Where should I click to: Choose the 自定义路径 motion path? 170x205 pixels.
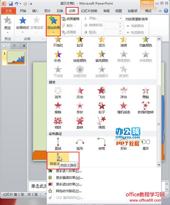coord(58,159)
